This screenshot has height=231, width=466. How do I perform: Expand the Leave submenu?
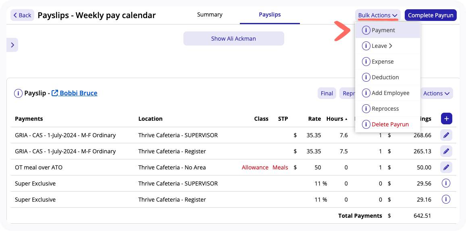click(x=382, y=46)
